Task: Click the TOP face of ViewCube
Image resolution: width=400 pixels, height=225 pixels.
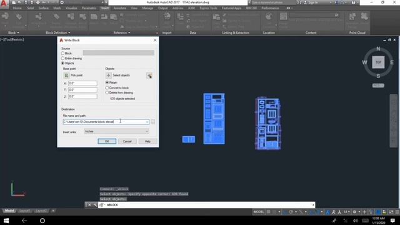Action: pos(378,62)
